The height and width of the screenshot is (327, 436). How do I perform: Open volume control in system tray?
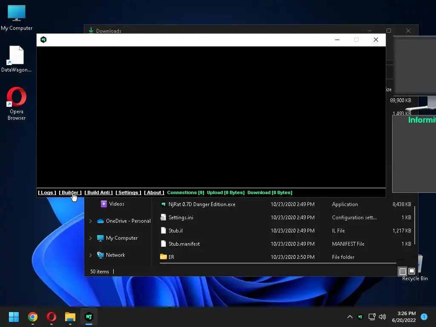click(x=382, y=317)
